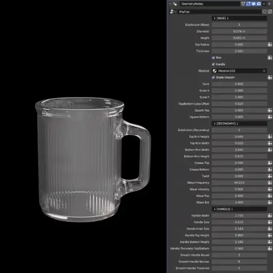Disable the Shade Smooth checkbox
This screenshot has height=273, width=273.
click(214, 78)
